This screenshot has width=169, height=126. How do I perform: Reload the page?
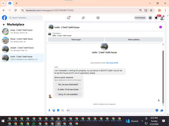click(16, 10)
